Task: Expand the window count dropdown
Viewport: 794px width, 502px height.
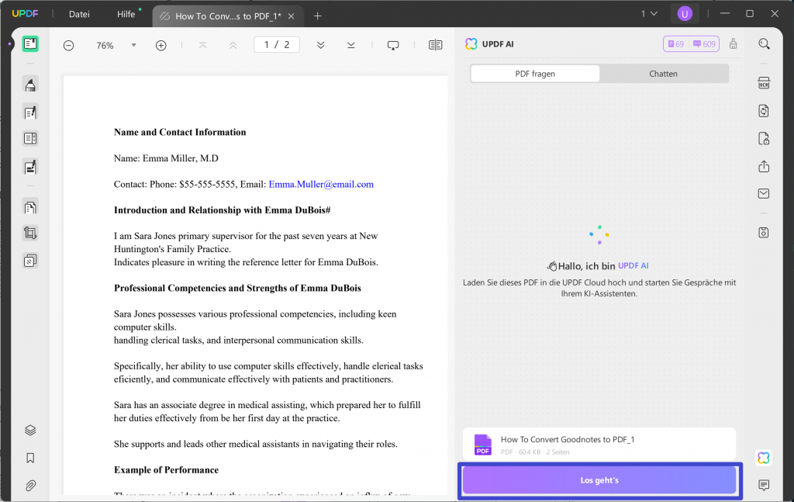Action: click(x=649, y=14)
